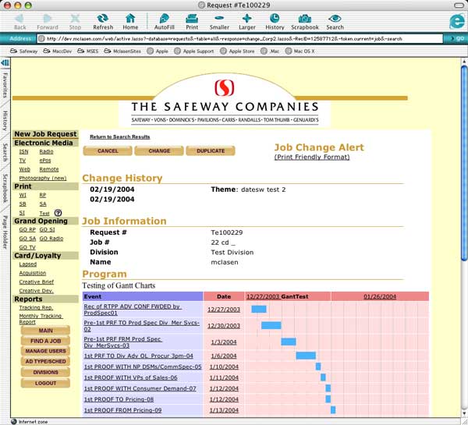Click the Internet Explorer logo icon
Screen dimensions: 468x425
[x=457, y=22]
